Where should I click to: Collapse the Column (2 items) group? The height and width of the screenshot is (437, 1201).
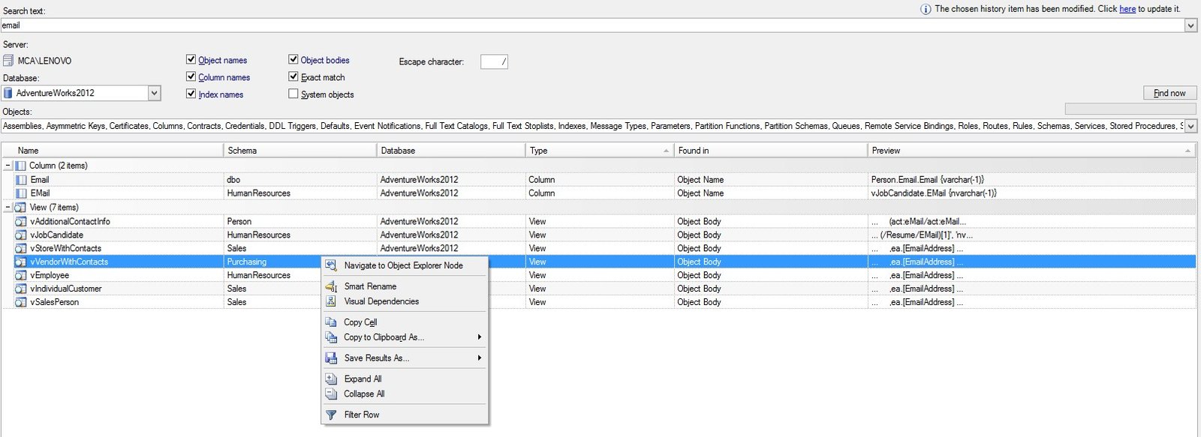(x=8, y=166)
